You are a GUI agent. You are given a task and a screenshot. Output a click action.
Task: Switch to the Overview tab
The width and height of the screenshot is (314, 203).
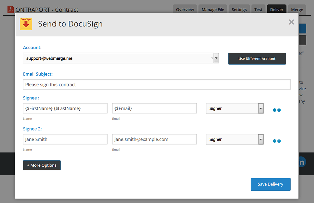185,10
